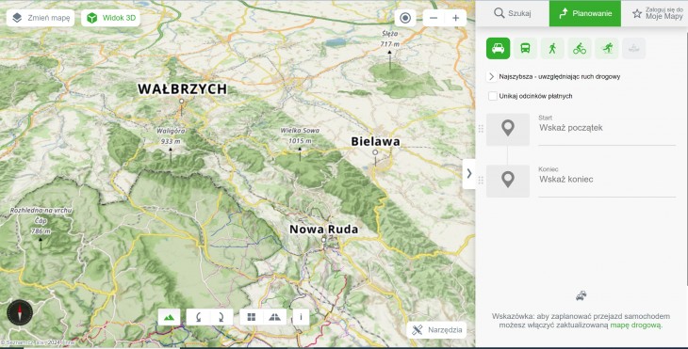688x349 pixels.
Task: Open Zmień mapę layer selector
Action: pos(41,18)
